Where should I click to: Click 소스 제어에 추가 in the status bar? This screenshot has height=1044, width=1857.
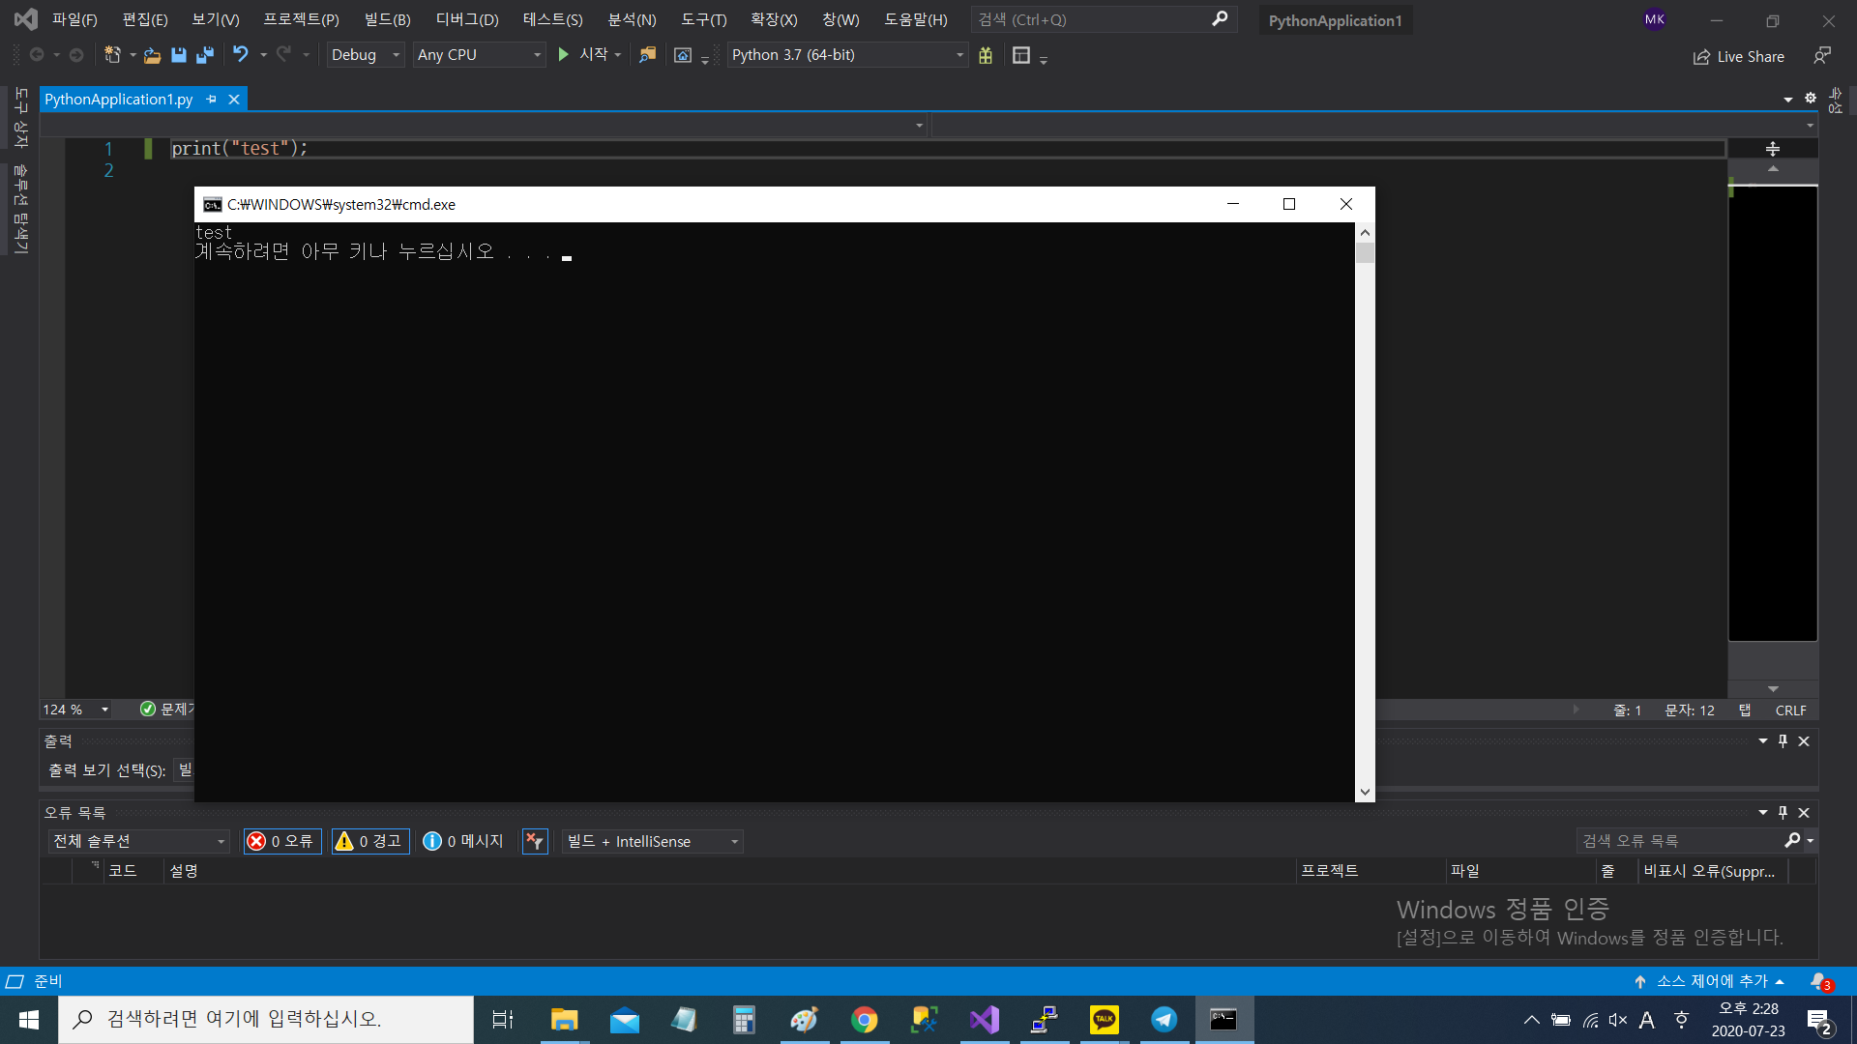click(1710, 981)
